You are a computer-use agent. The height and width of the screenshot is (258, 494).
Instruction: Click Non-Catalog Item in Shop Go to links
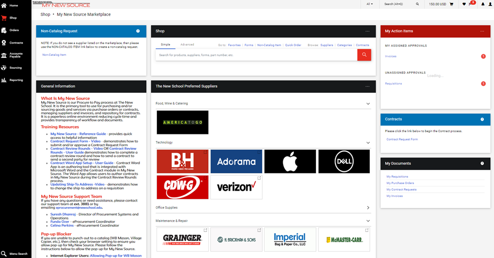[269, 45]
